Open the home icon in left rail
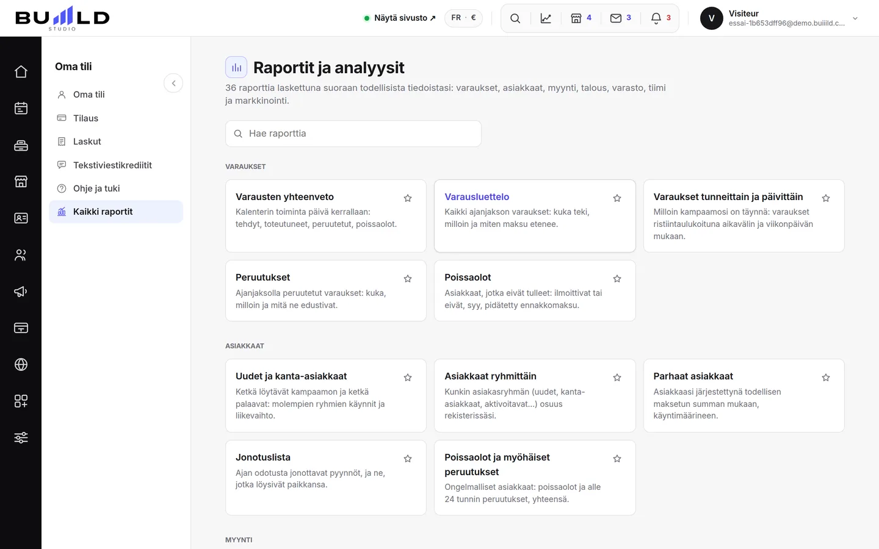 21,72
